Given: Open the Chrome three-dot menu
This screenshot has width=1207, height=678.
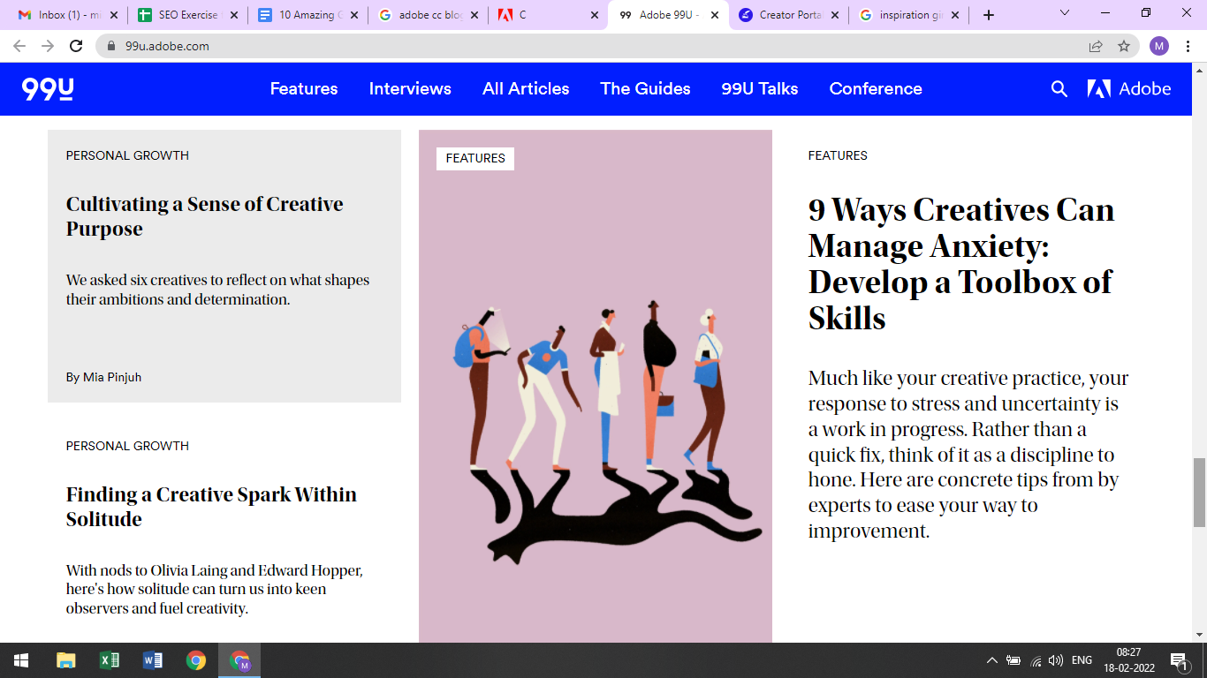Looking at the screenshot, I should 1188,45.
